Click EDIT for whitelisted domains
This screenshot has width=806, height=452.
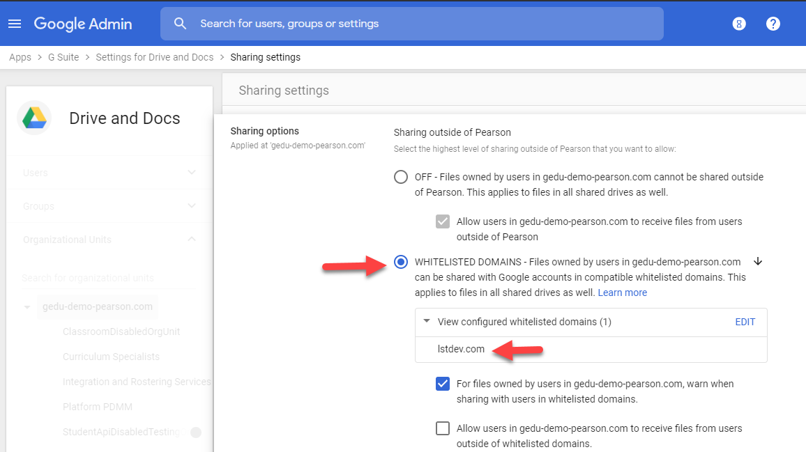coord(745,322)
